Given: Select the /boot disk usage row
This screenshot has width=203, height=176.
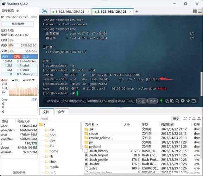Looking at the screenshot, I should (19, 147).
